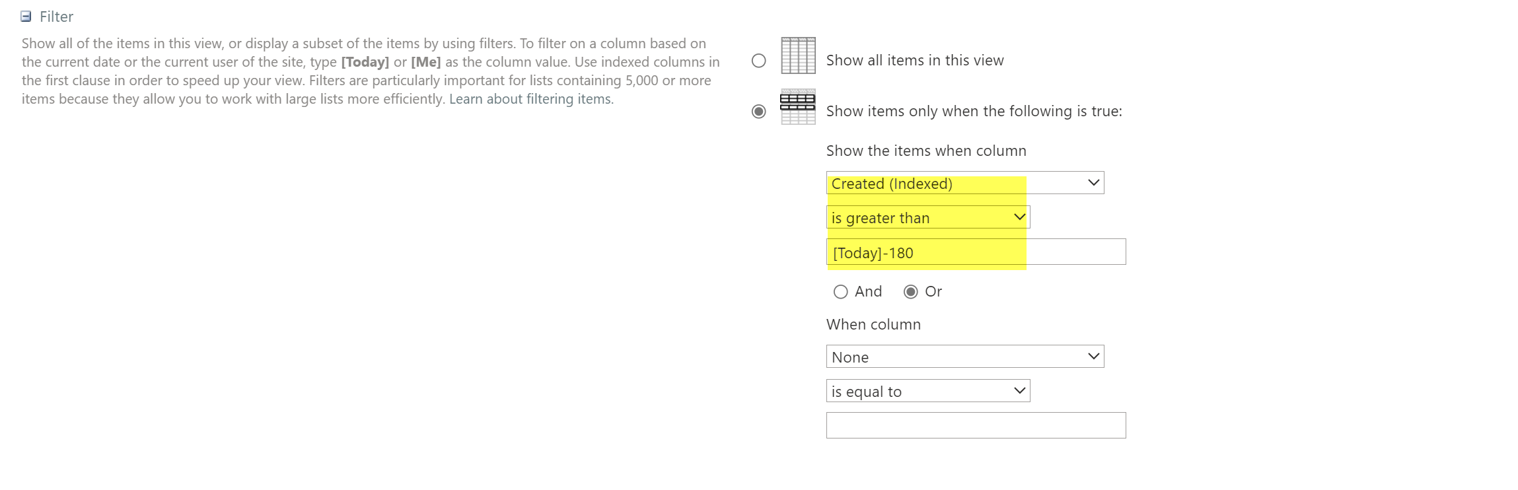Select the Or radio button
1518x490 pixels.
coord(911,292)
